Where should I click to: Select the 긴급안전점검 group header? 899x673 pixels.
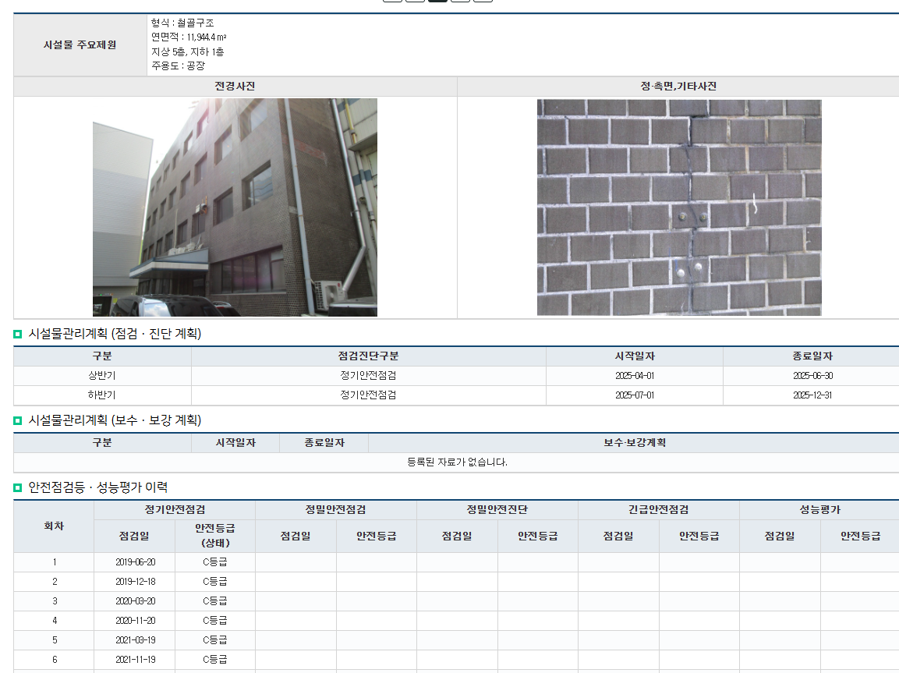(x=658, y=510)
